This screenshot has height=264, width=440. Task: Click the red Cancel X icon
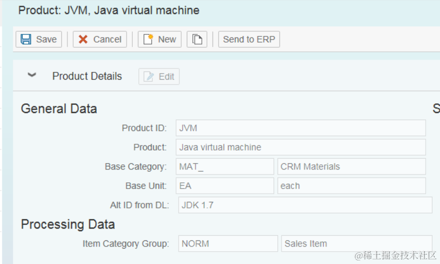83,40
